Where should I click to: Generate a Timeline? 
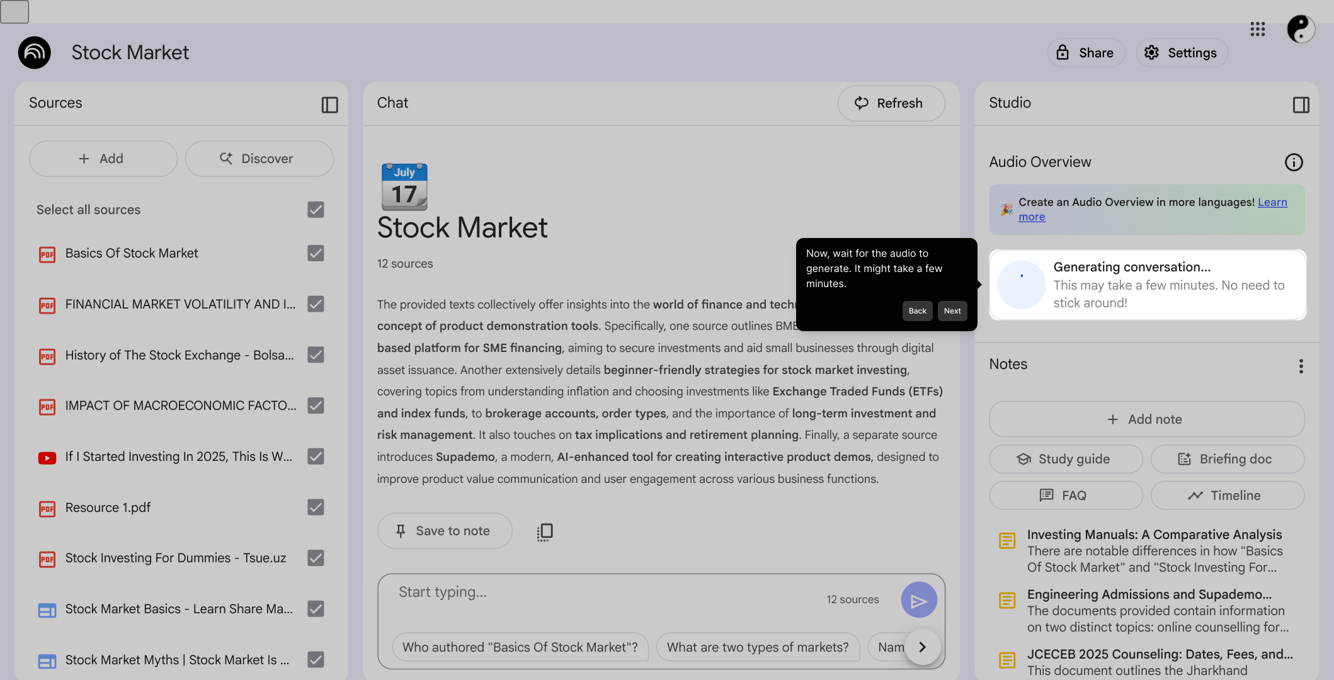pyautogui.click(x=1227, y=496)
